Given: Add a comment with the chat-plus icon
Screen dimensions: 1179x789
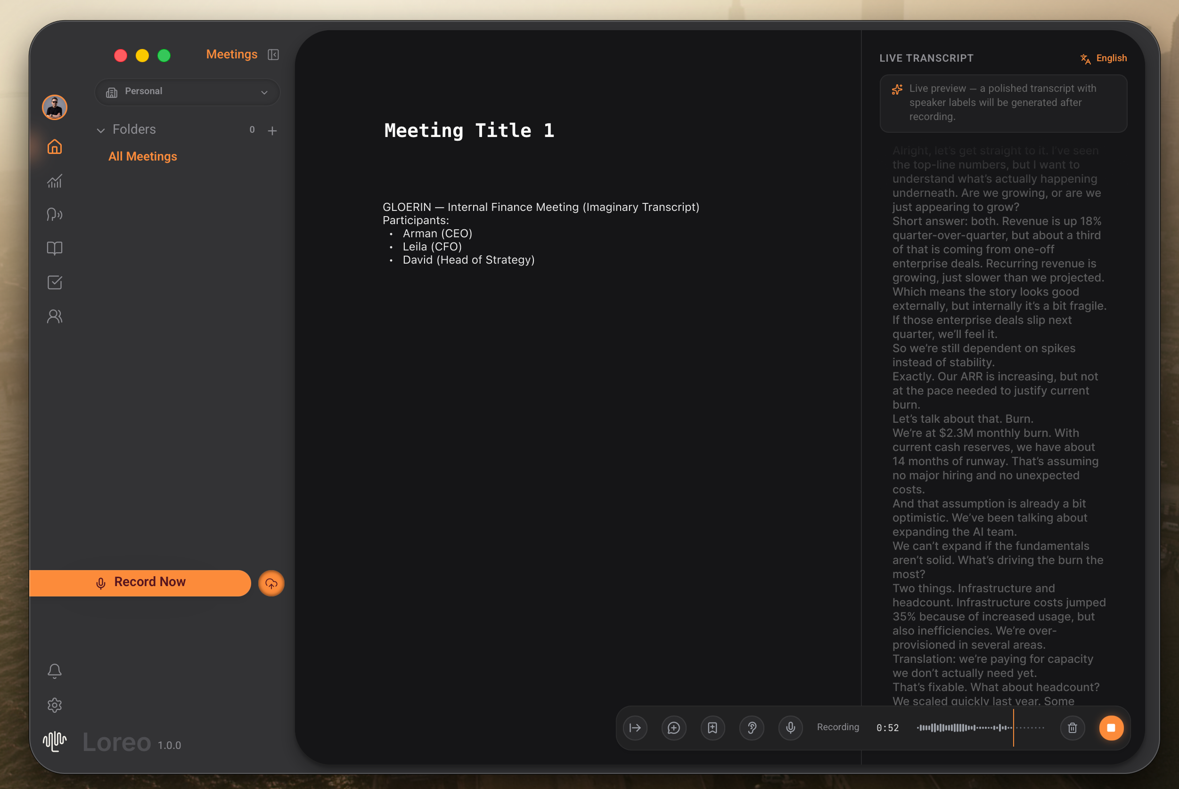Looking at the screenshot, I should [673, 728].
